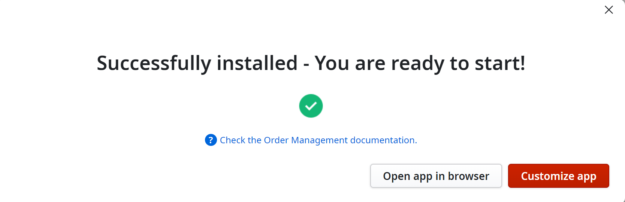The width and height of the screenshot is (625, 202).
Task: Click the X icon in the dialog corner
Action: click(x=609, y=10)
